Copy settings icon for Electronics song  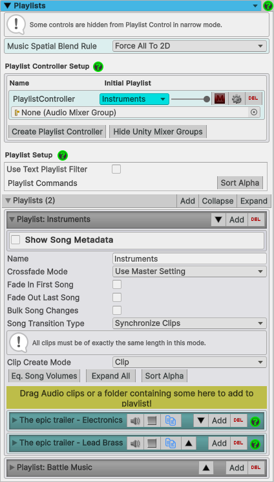click(171, 420)
